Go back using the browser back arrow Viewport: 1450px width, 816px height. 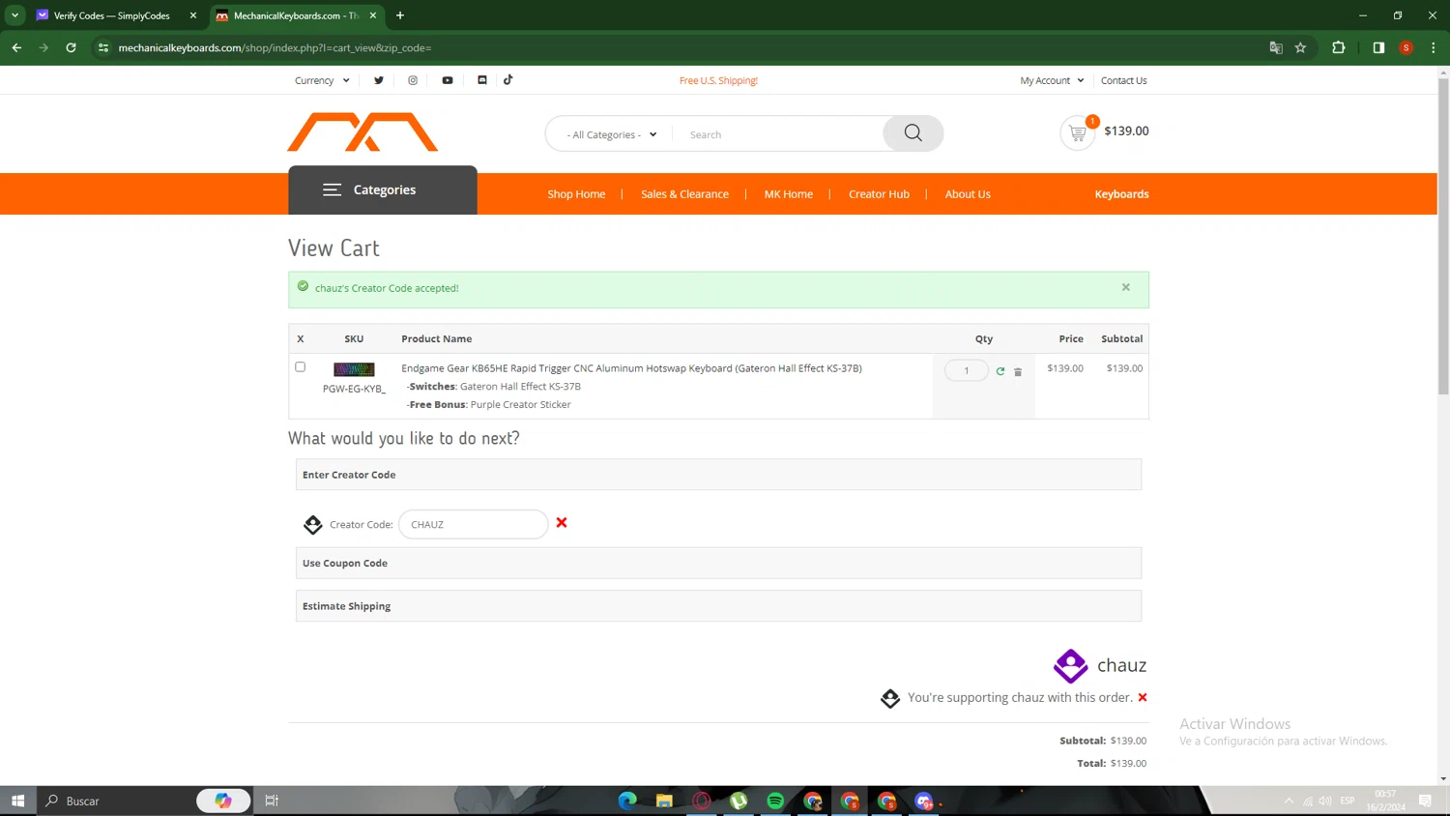pos(16,47)
